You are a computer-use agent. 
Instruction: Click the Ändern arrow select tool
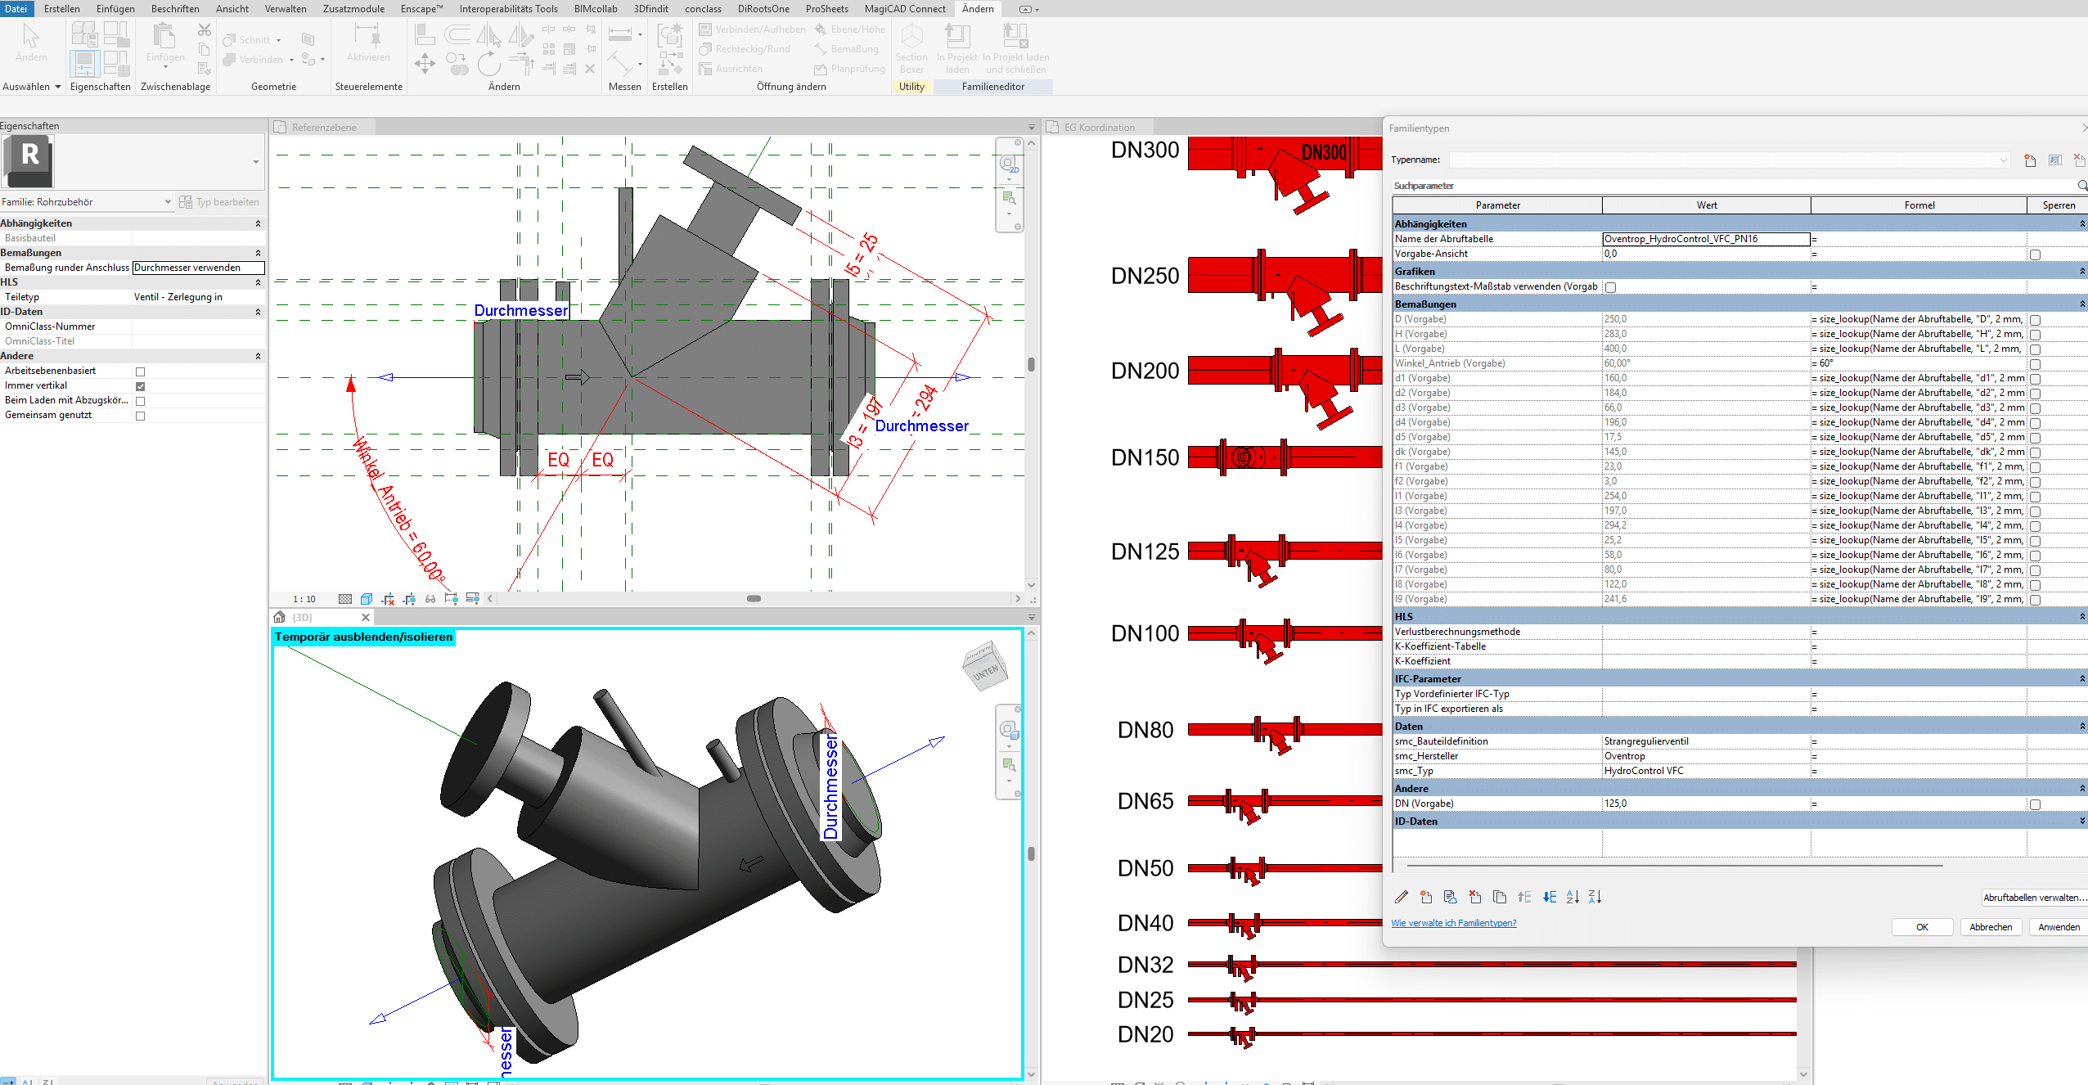click(x=31, y=43)
